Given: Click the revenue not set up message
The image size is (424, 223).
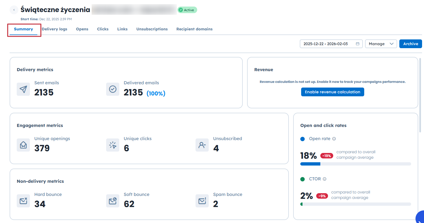Looking at the screenshot, I should pyautogui.click(x=332, y=82).
